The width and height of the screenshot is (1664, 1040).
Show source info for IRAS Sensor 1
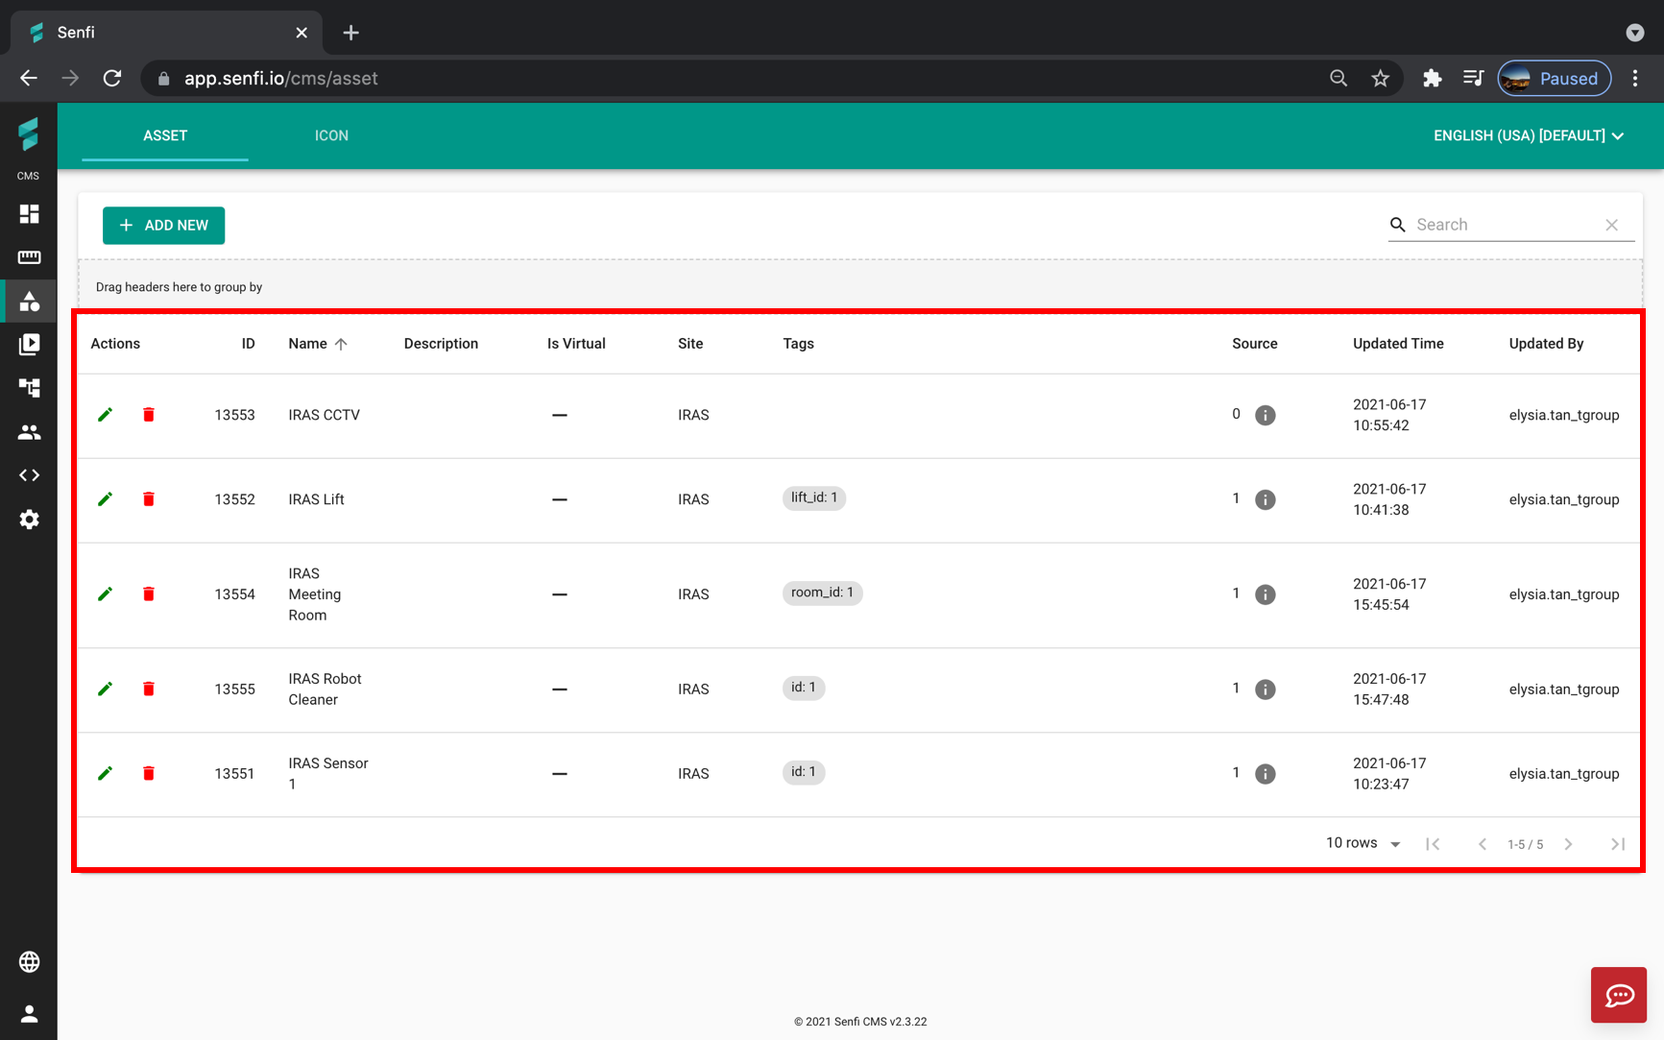click(1266, 774)
